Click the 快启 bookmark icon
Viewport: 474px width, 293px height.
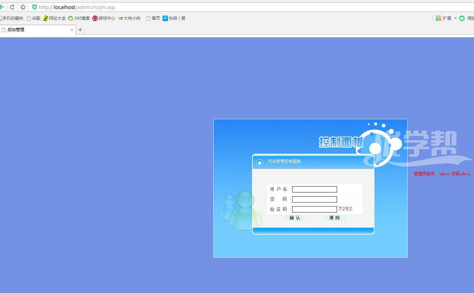point(165,18)
